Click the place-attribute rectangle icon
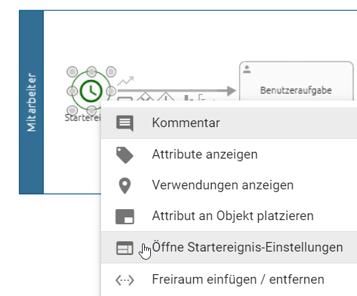This screenshot has height=296, width=357. pyautogui.click(x=125, y=217)
